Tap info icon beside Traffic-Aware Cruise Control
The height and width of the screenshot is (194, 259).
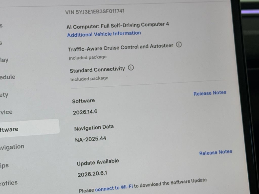point(179,44)
